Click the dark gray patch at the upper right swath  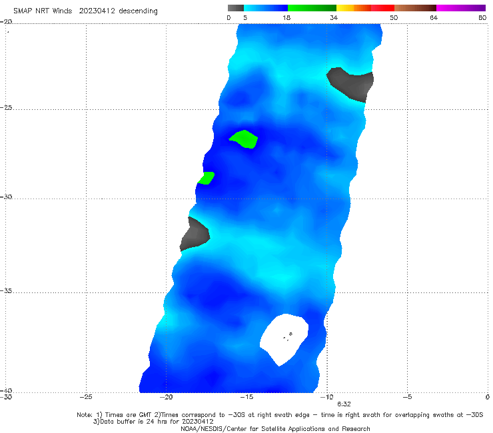coord(352,84)
